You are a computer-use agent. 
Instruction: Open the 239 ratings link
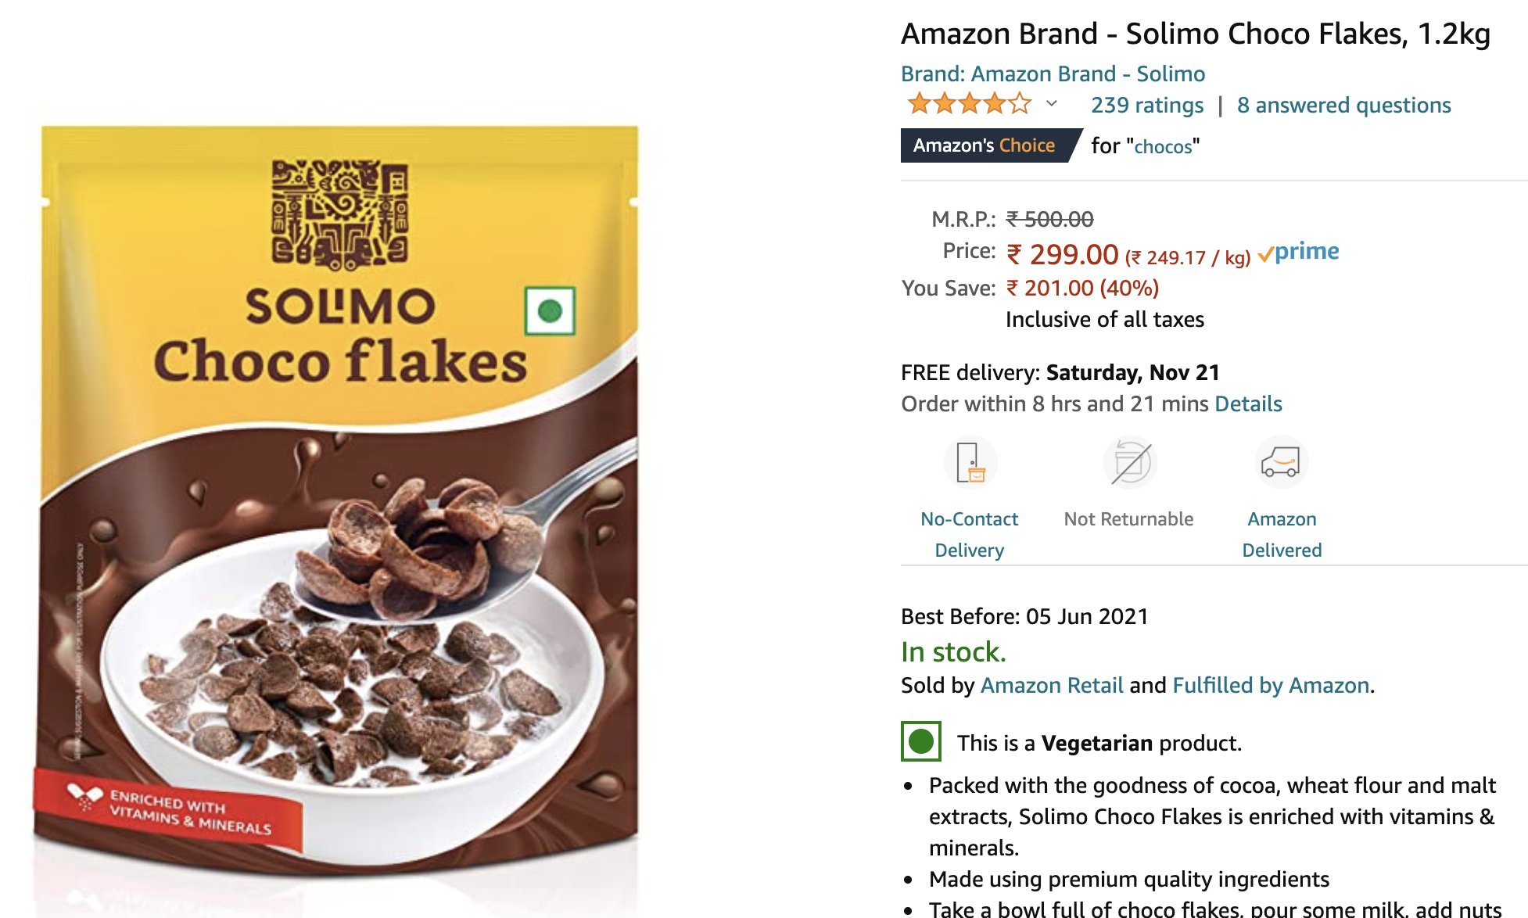tap(1147, 105)
